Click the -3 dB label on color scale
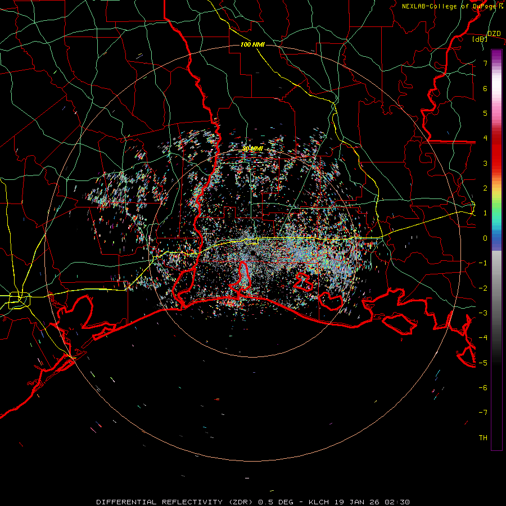This screenshot has width=506, height=506. 483,313
